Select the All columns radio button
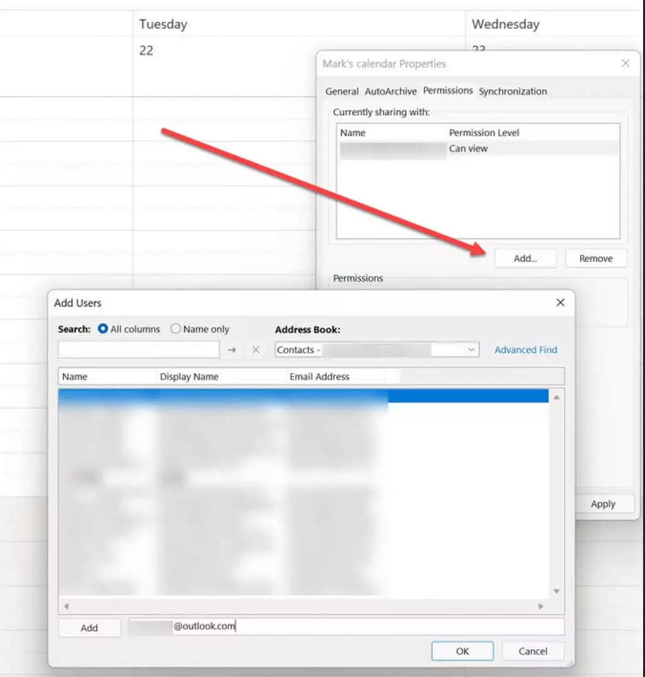This screenshot has width=645, height=677. (103, 329)
